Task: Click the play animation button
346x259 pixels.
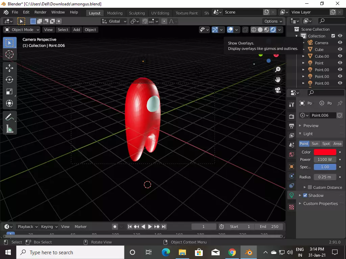Action: coord(150,227)
